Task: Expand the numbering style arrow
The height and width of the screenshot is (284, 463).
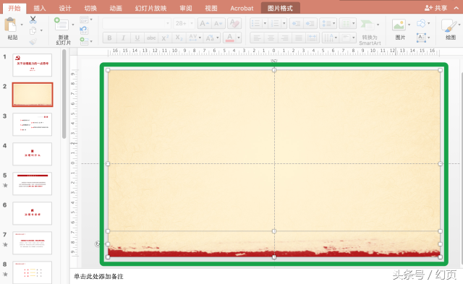Action: [x=284, y=23]
